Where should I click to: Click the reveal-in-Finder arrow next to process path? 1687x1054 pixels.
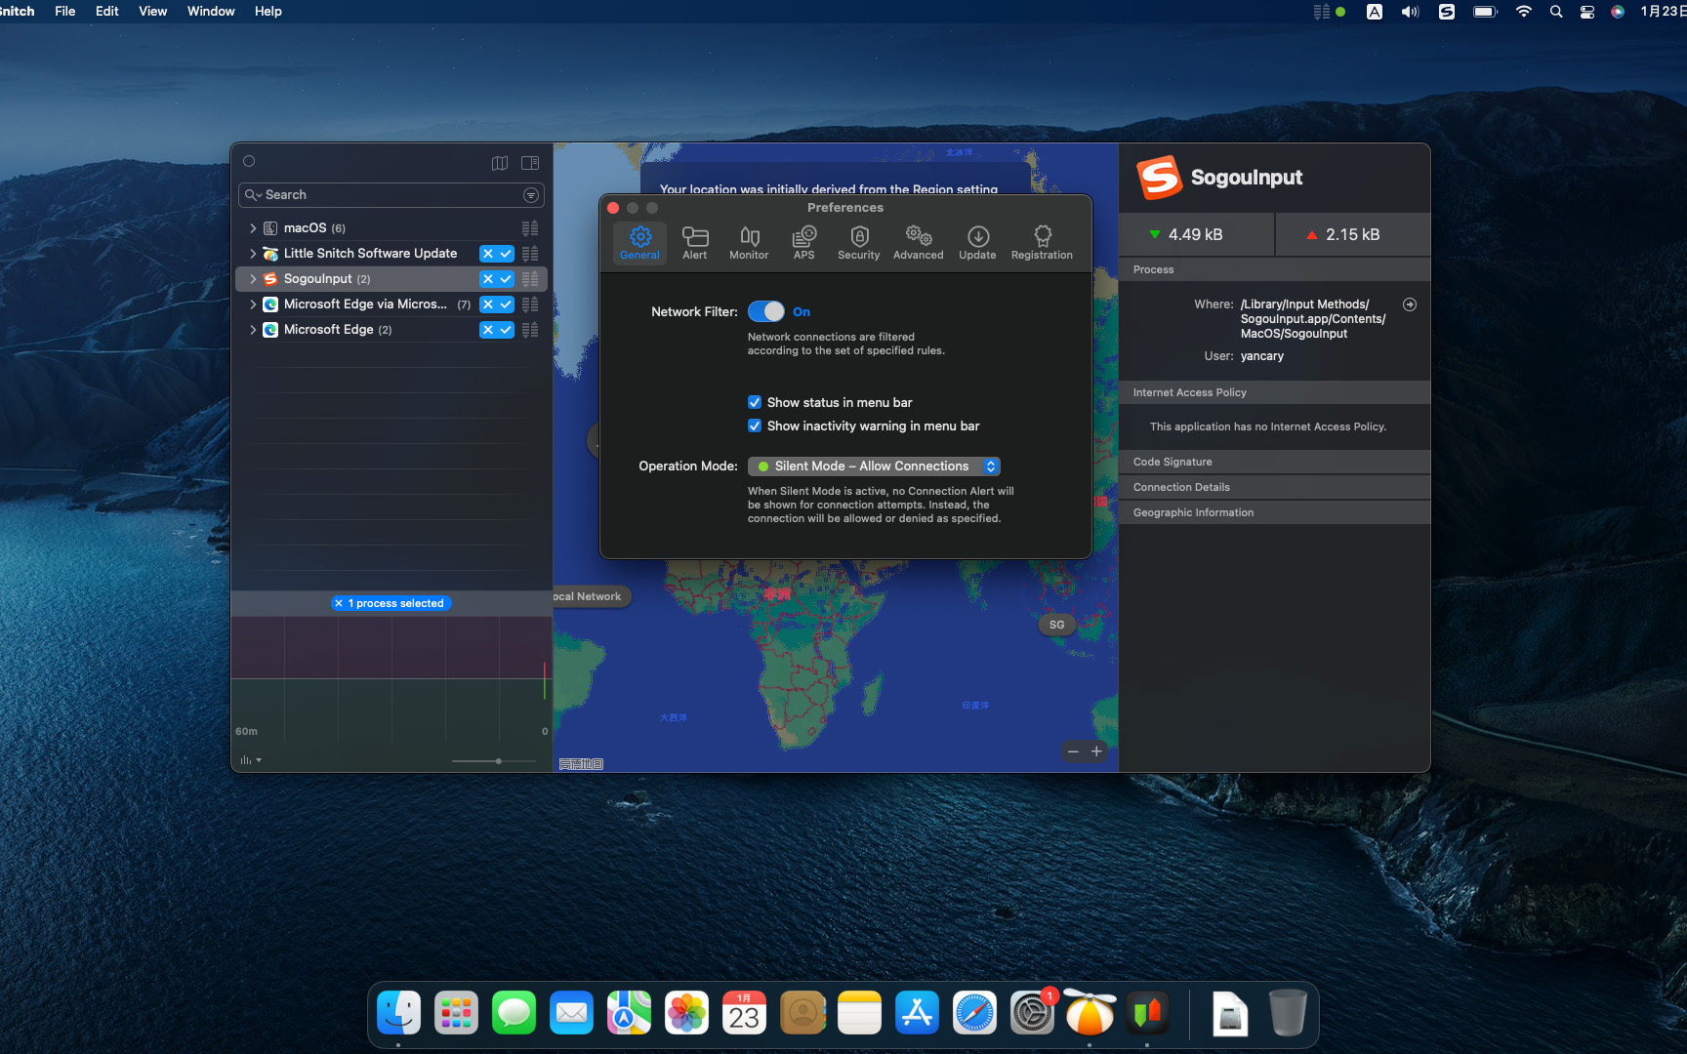(1409, 304)
